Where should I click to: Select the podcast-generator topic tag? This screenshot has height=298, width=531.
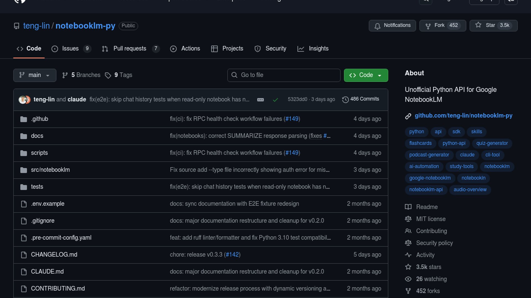click(429, 155)
